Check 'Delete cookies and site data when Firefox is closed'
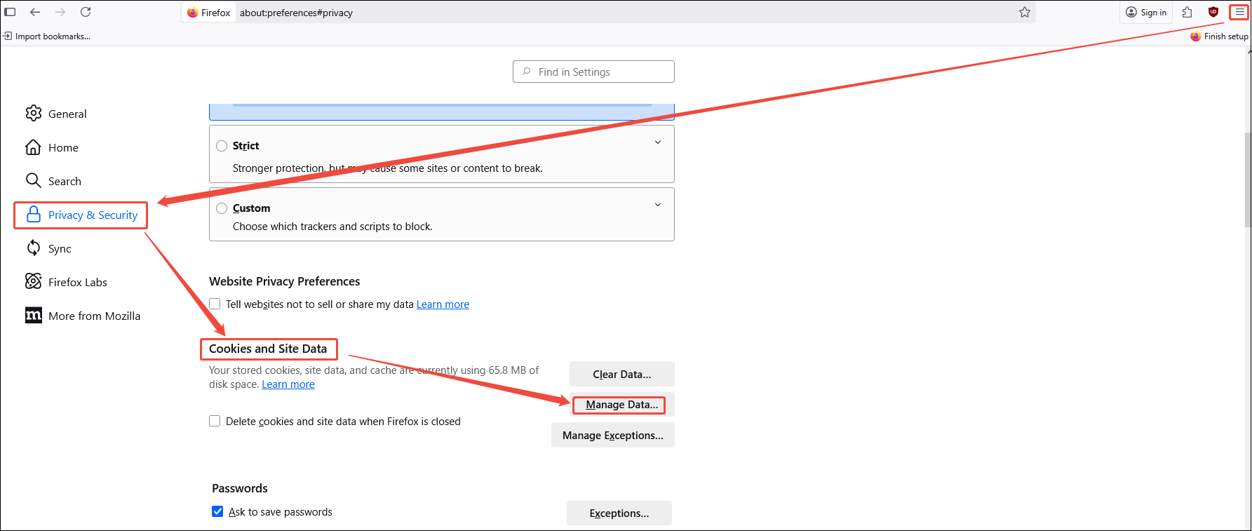1252x531 pixels. pos(215,421)
